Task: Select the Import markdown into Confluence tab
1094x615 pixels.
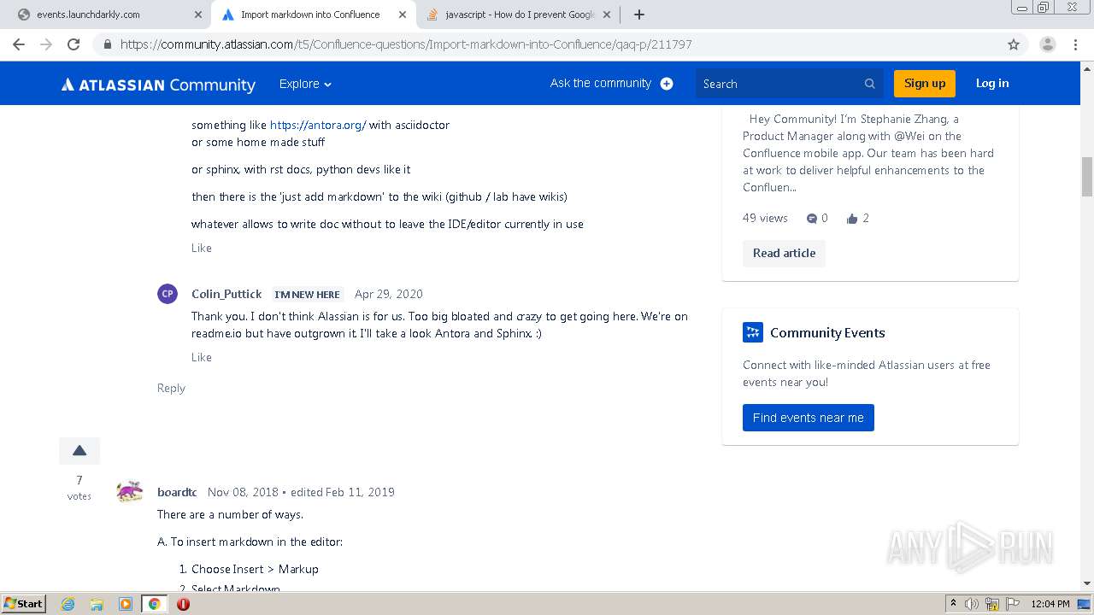Action: click(313, 15)
